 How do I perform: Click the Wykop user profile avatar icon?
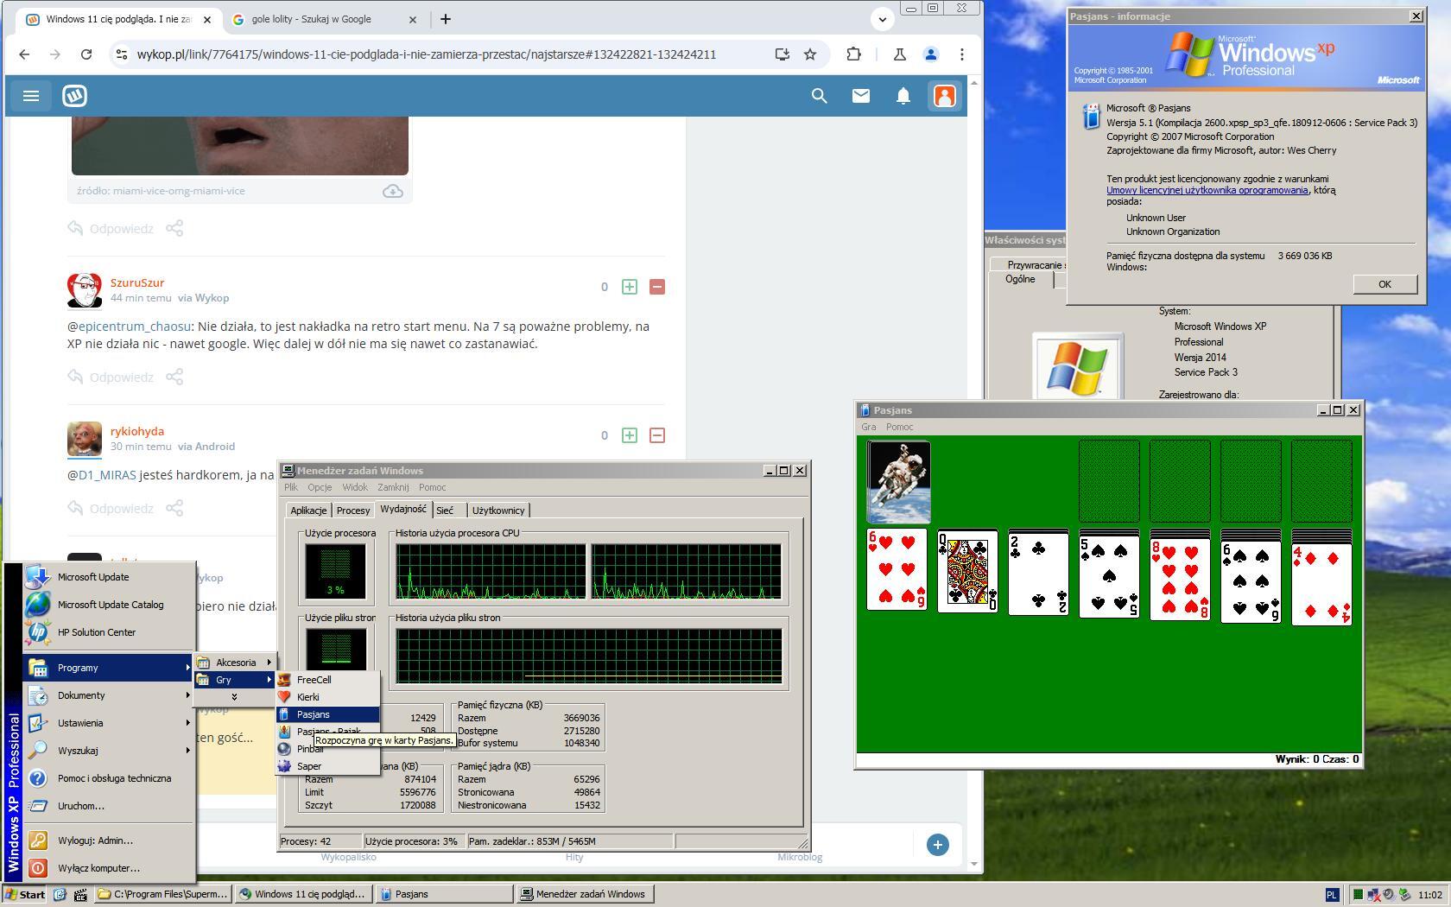944,96
